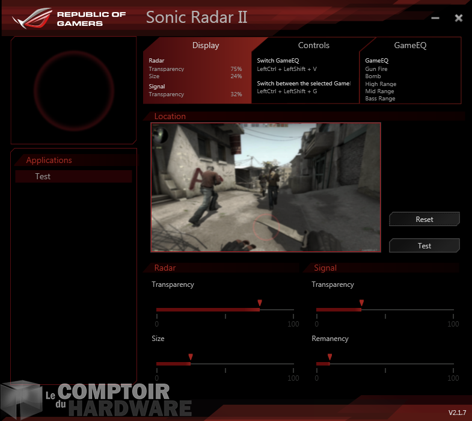Image resolution: width=472 pixels, height=421 pixels.
Task: Close the Sonic Radar II window
Action: 458,18
